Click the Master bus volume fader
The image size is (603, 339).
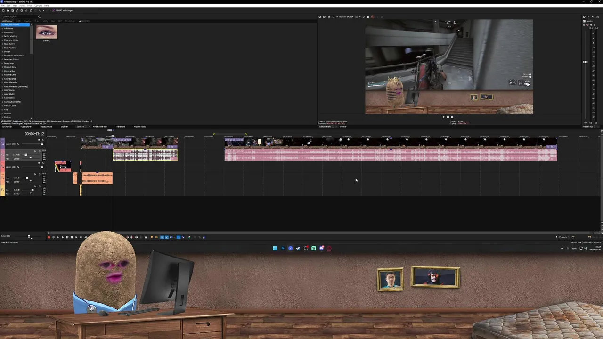(585, 62)
